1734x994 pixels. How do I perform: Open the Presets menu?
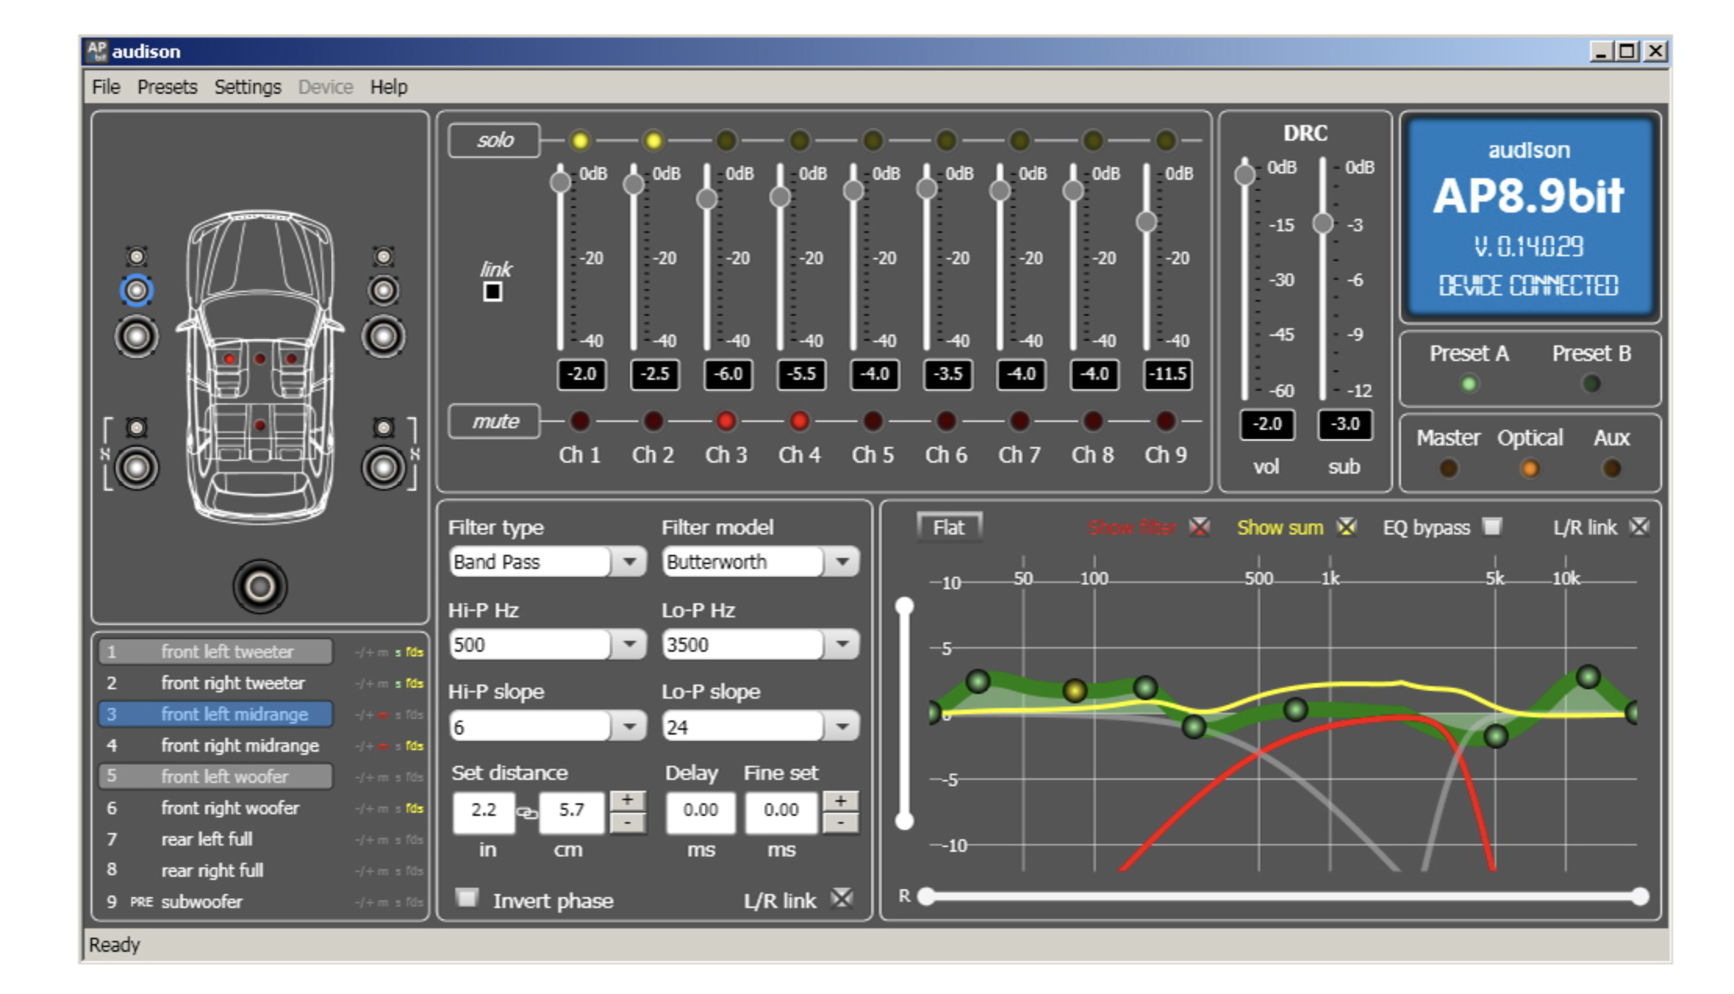click(167, 87)
